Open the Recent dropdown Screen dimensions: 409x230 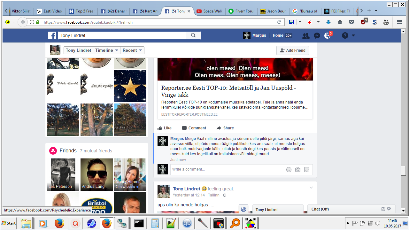tap(132, 50)
